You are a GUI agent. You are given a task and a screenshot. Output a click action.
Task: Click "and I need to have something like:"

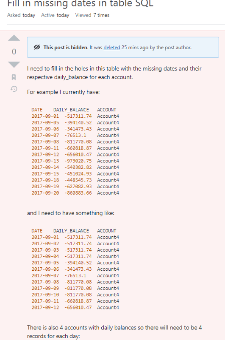tap(71, 213)
